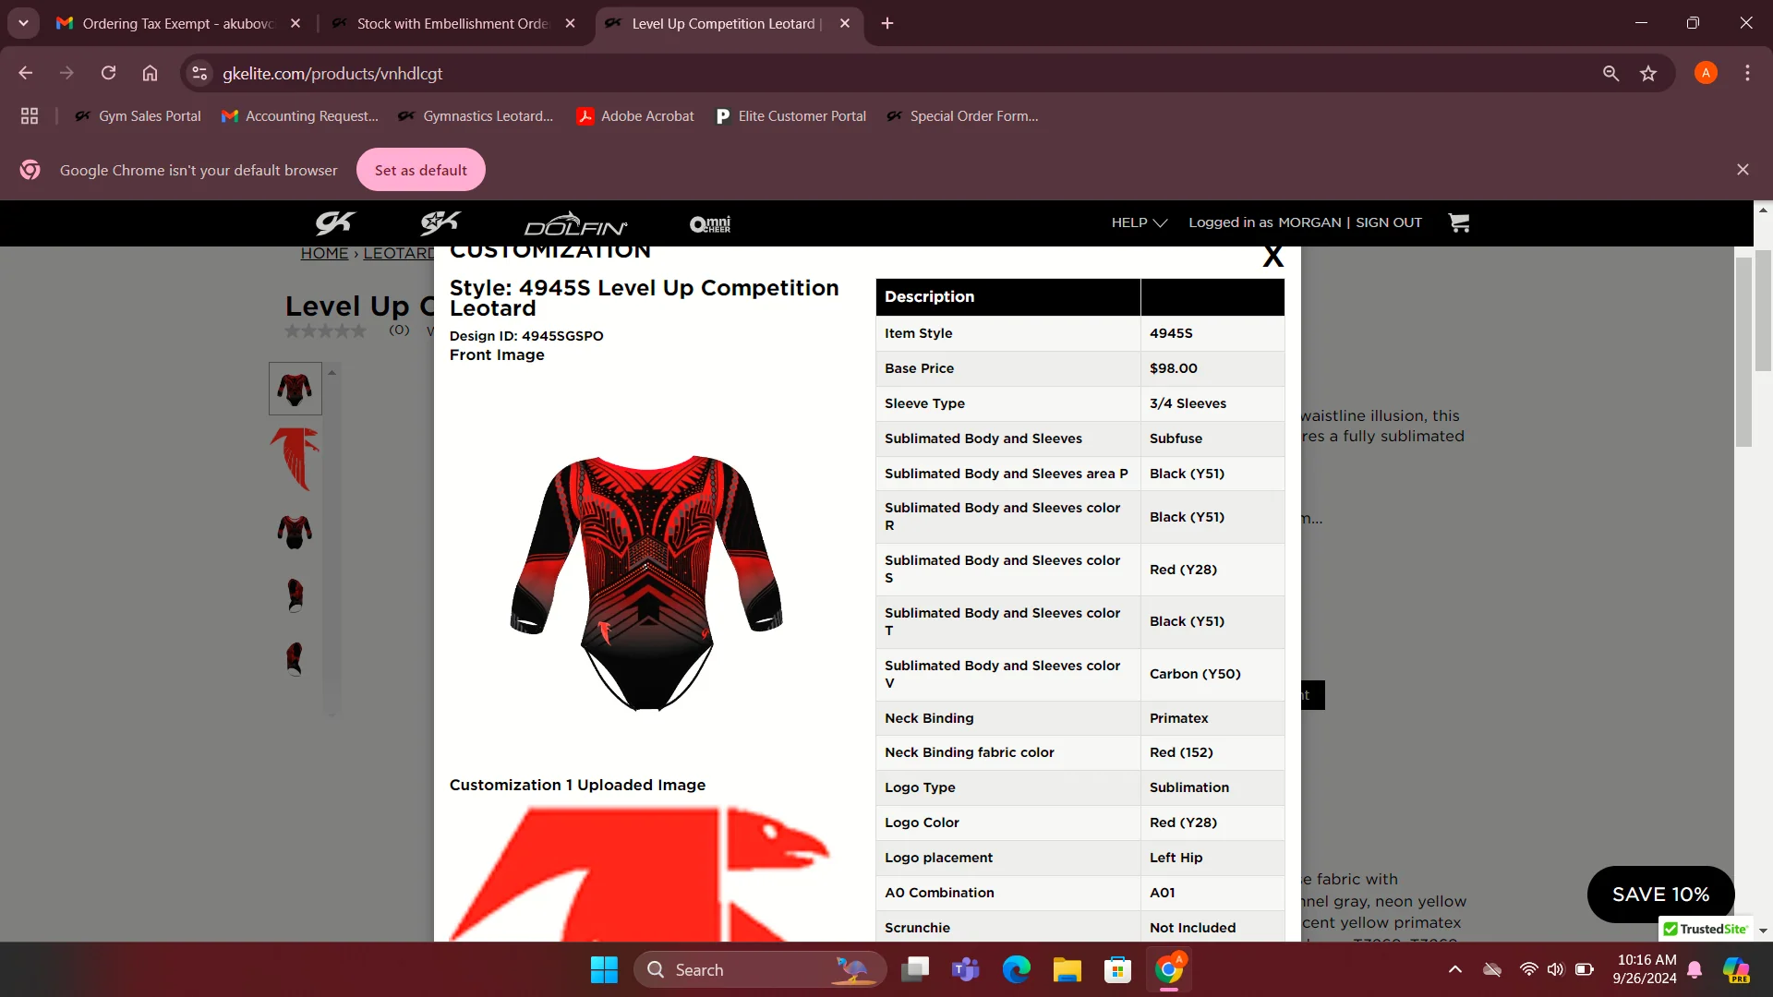Viewport: 1773px width, 997px height.
Task: Click the page vertical scrollbar
Action: pyautogui.click(x=1763, y=309)
